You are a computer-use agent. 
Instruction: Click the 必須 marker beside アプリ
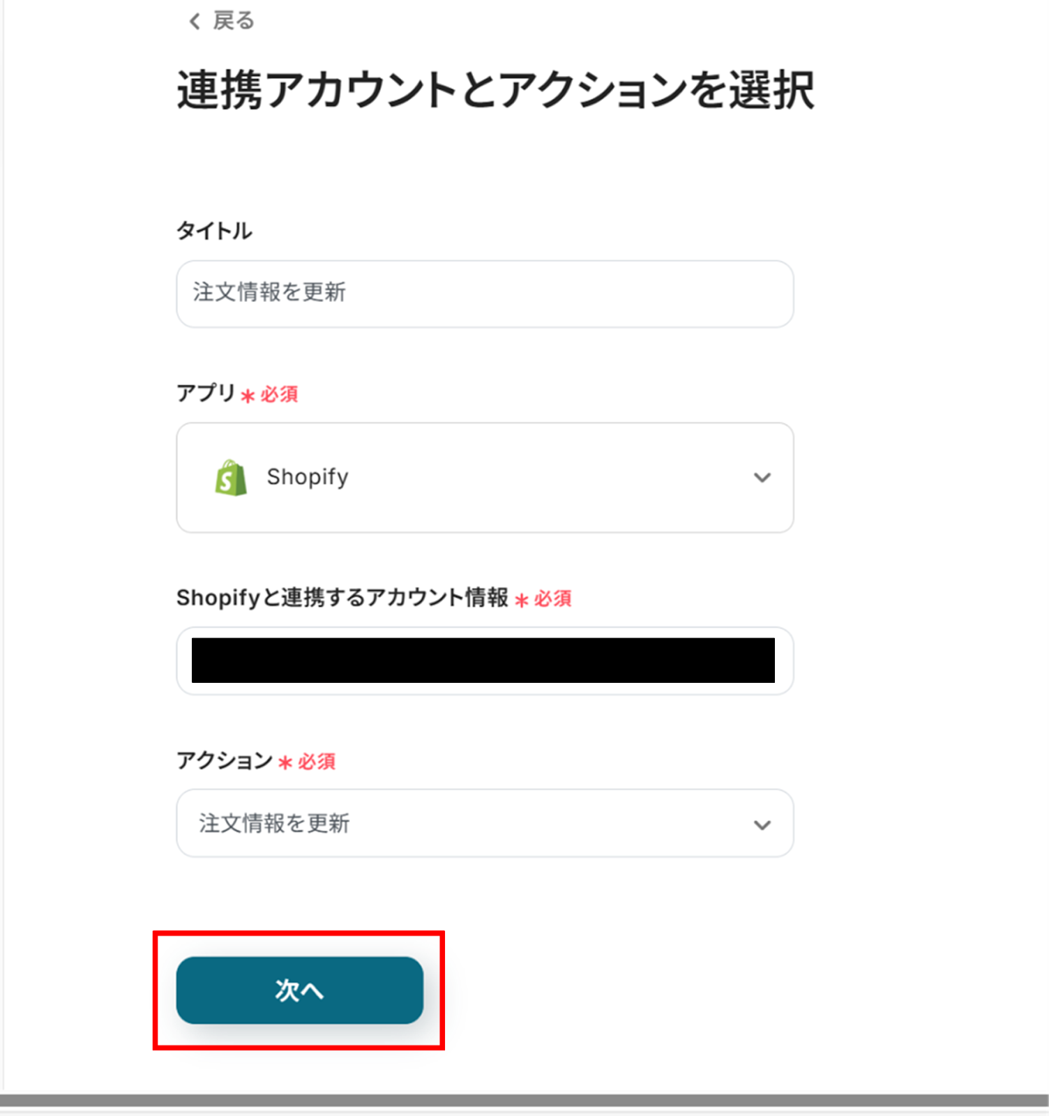279,395
